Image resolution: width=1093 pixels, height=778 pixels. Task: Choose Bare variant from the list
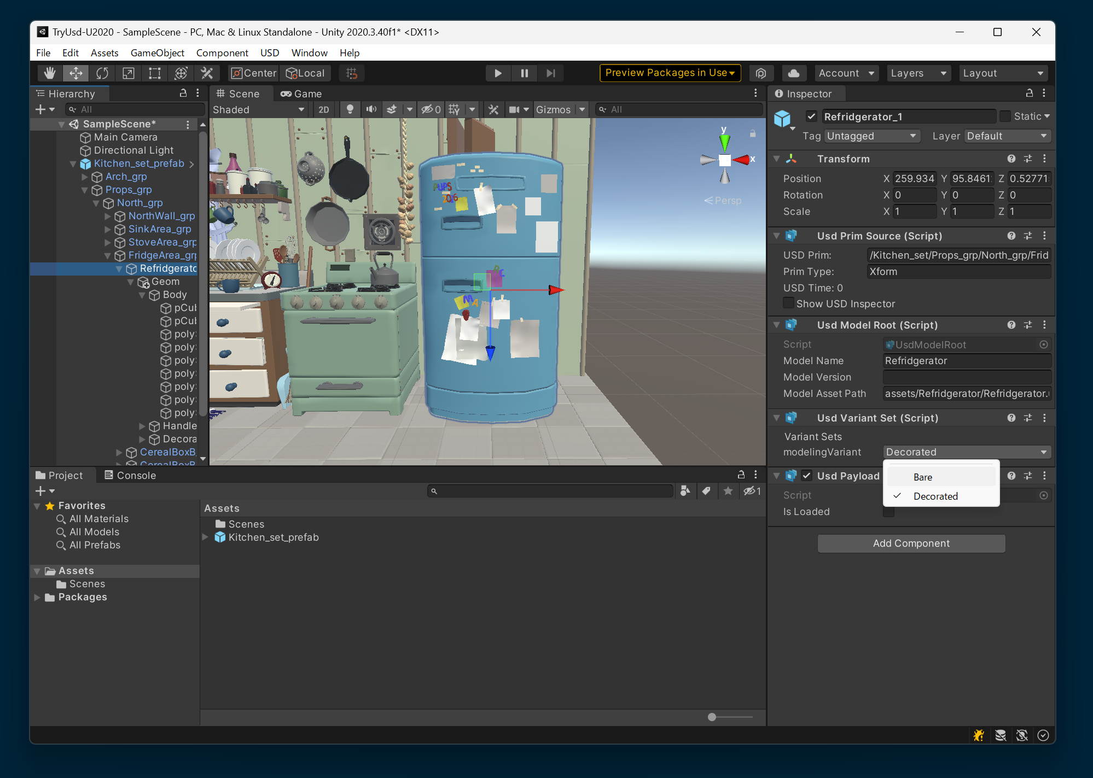(923, 477)
